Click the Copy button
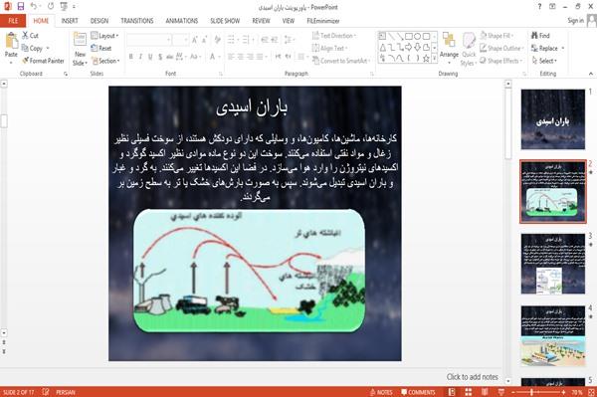The image size is (597, 397). tap(33, 49)
